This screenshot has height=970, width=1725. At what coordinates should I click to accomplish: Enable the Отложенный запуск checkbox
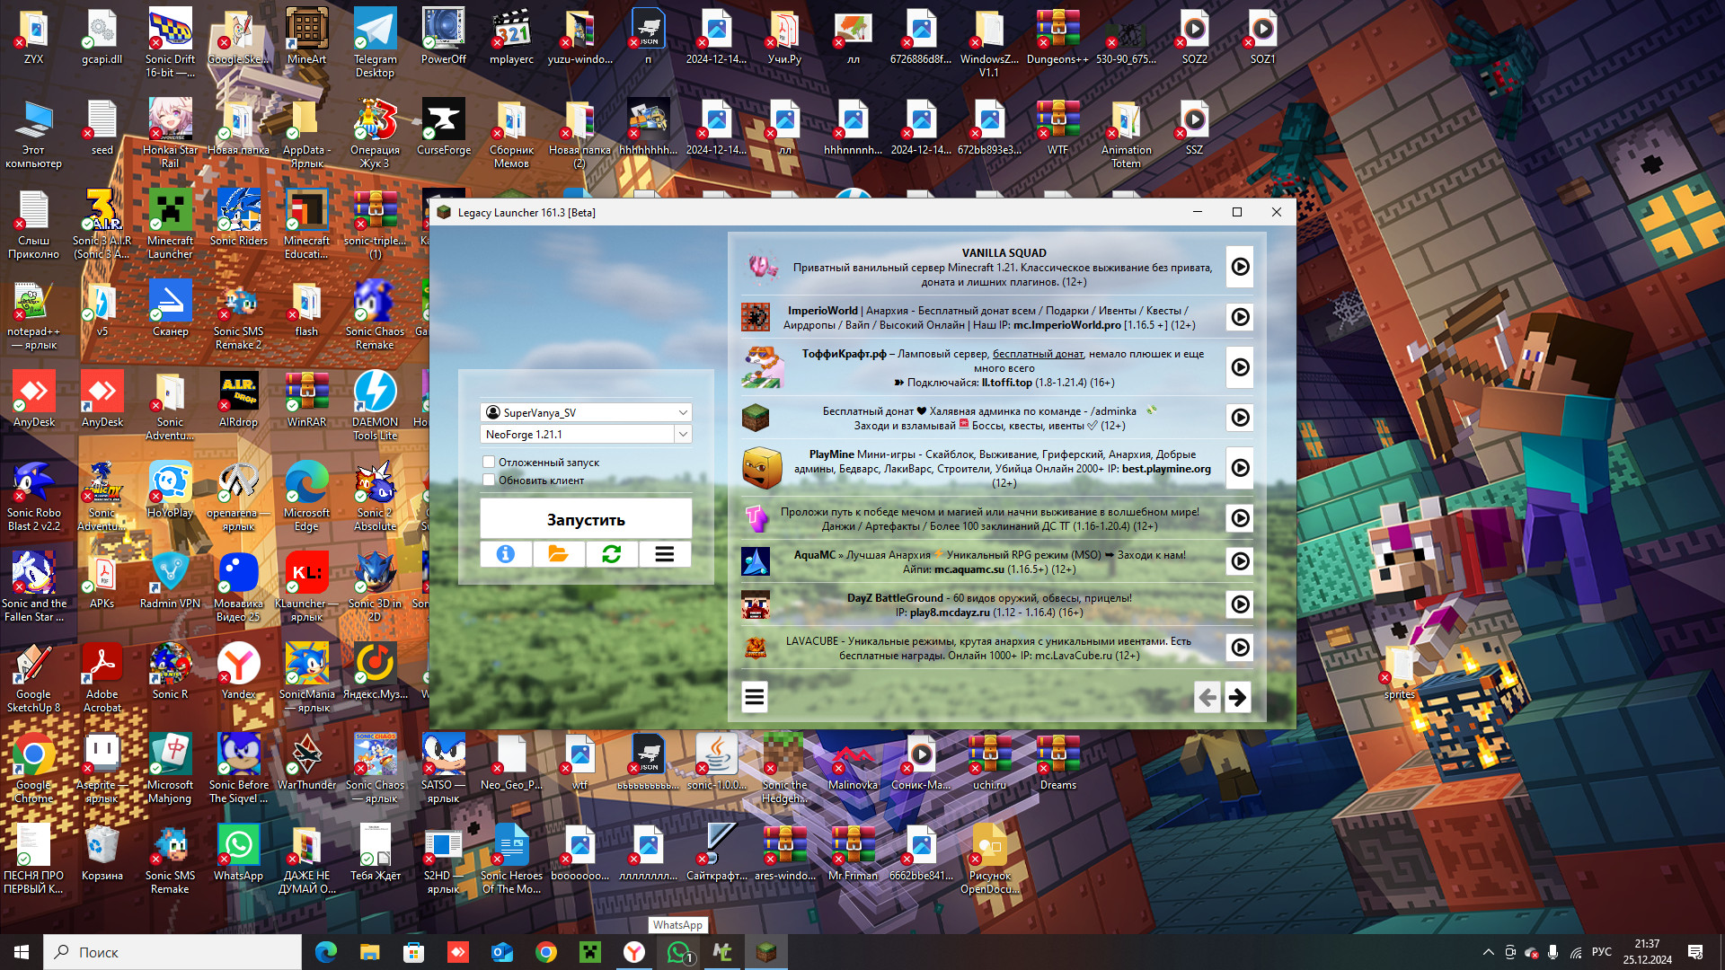click(x=490, y=462)
